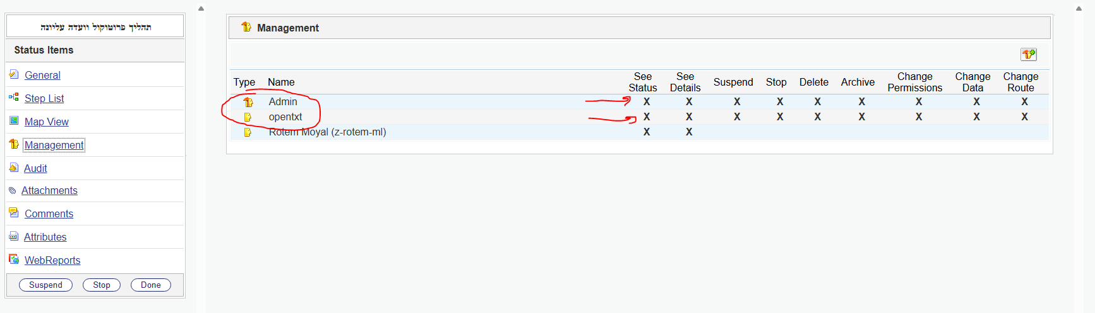Click the Step List icon
Viewport: 1095px width, 313px height.
14,98
